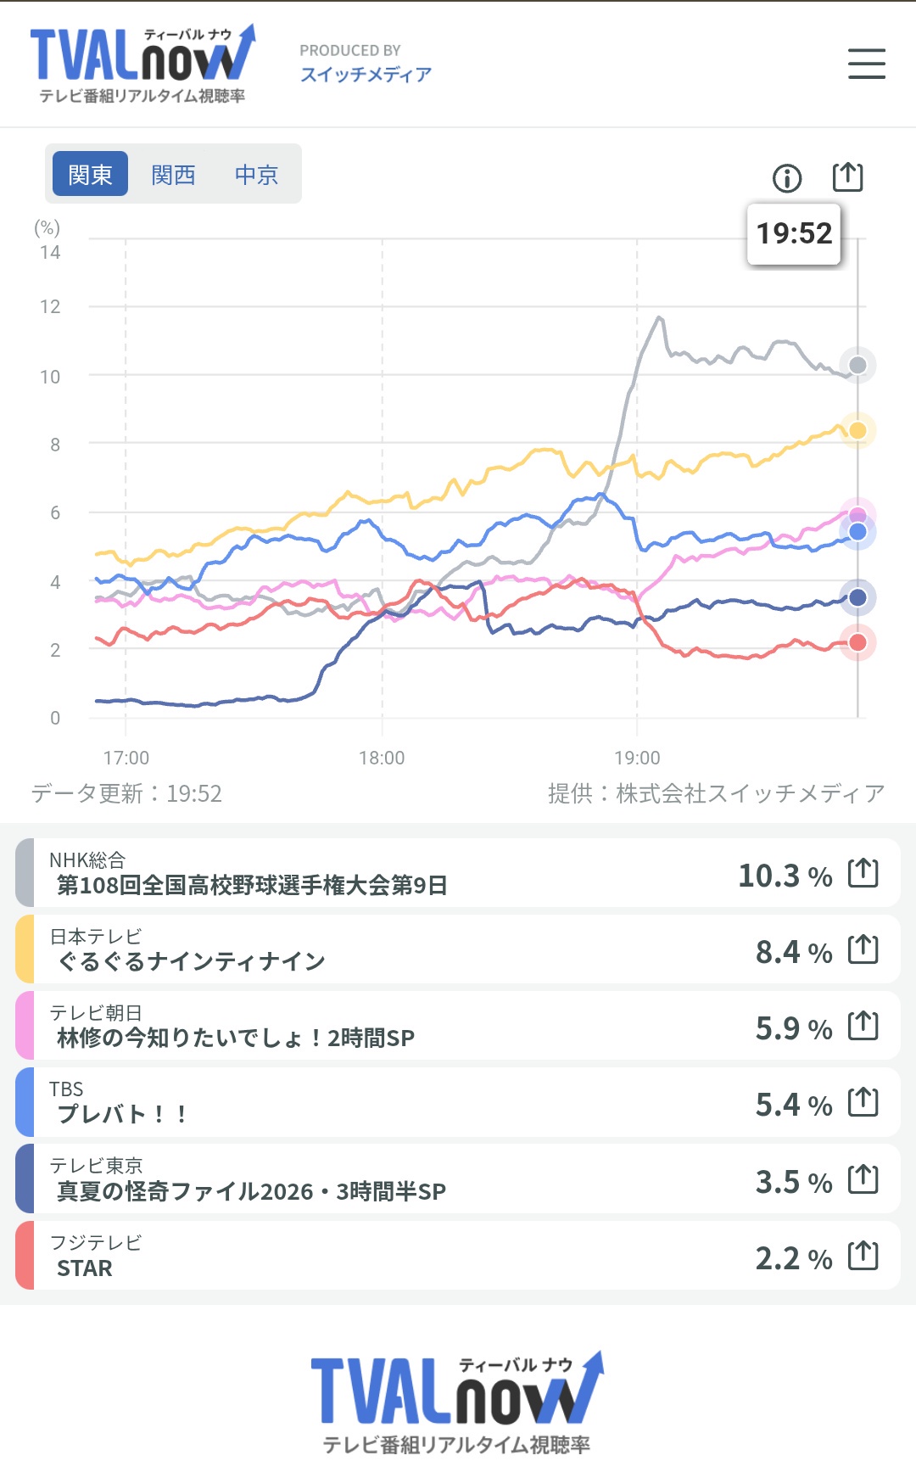Screen dimensions: 916x1478
Task: Share the NHK総合 10.3% rating
Action: click(863, 873)
